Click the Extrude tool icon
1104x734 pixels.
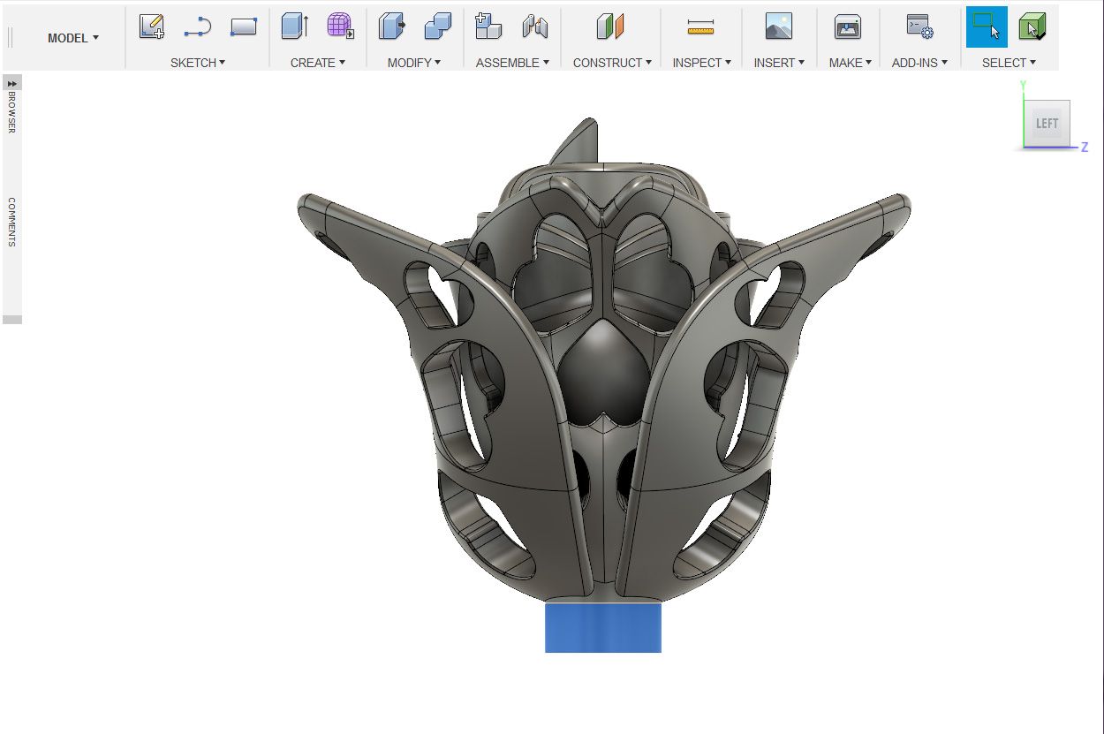pos(295,26)
